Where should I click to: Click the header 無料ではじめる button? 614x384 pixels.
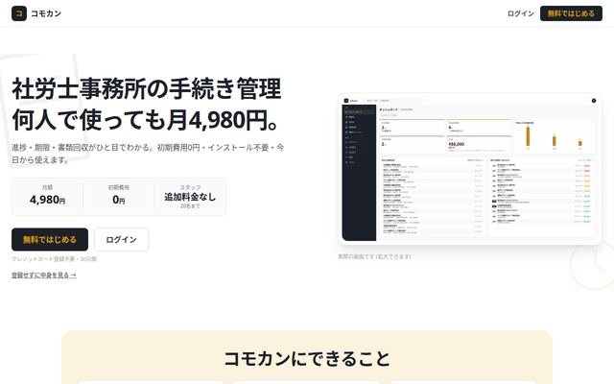coord(571,13)
